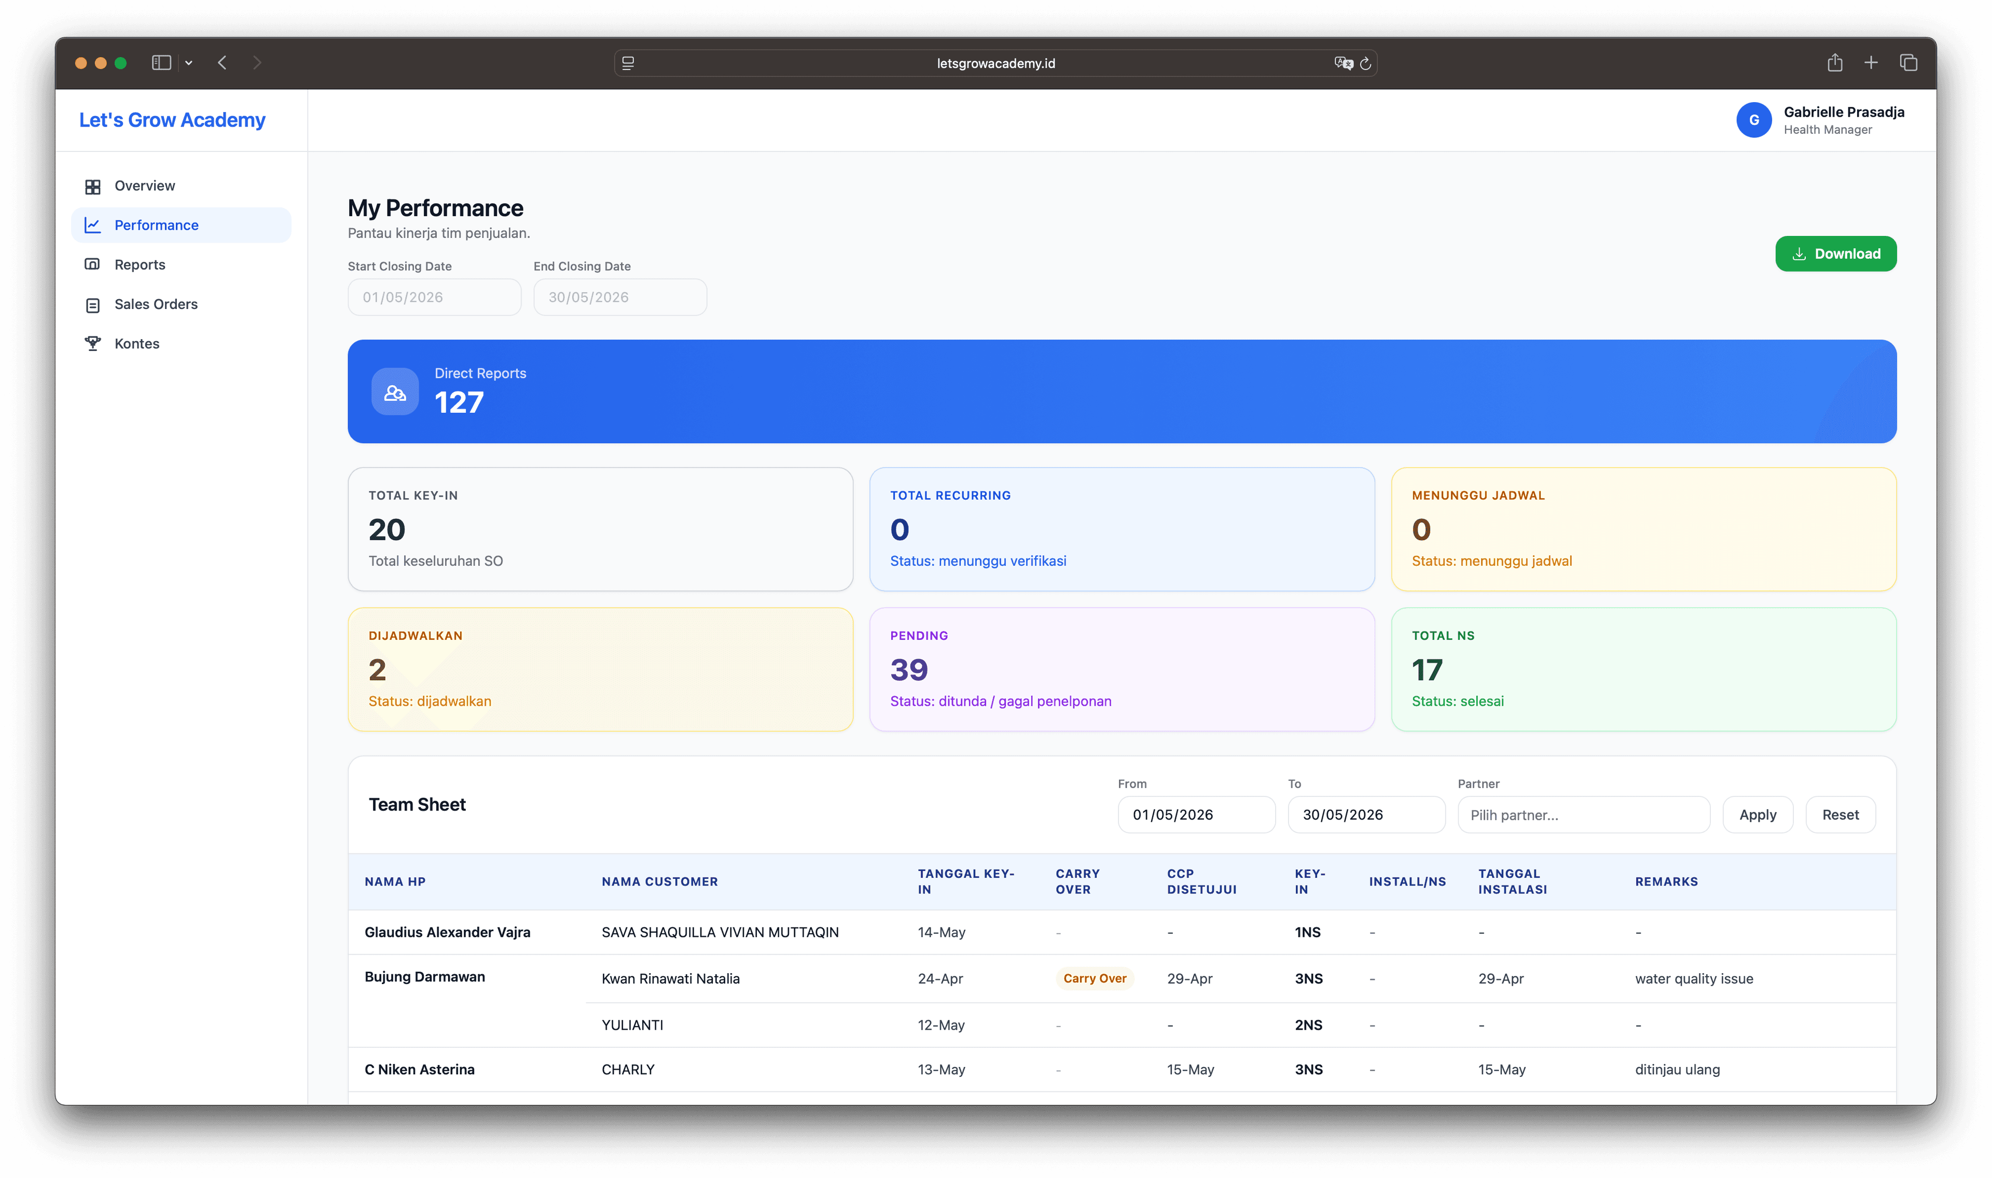The width and height of the screenshot is (1992, 1178).
Task: Select C Niken Asterina row name
Action: click(419, 1069)
